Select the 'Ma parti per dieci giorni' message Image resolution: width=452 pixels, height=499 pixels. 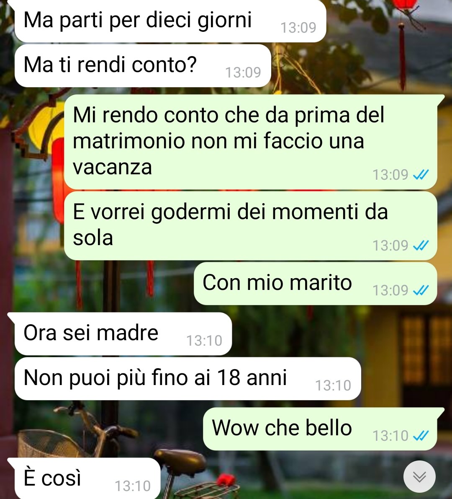pyautogui.click(x=170, y=21)
